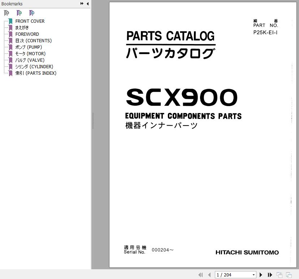
Task: Click the bookmark icon beside PARTS INDEX
Action: click(x=11, y=73)
